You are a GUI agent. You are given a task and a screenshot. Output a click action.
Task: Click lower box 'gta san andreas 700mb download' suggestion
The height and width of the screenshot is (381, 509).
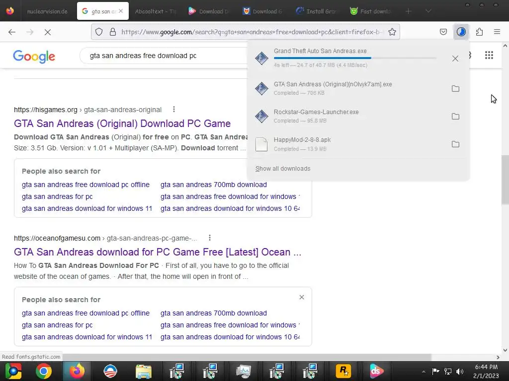click(x=214, y=314)
